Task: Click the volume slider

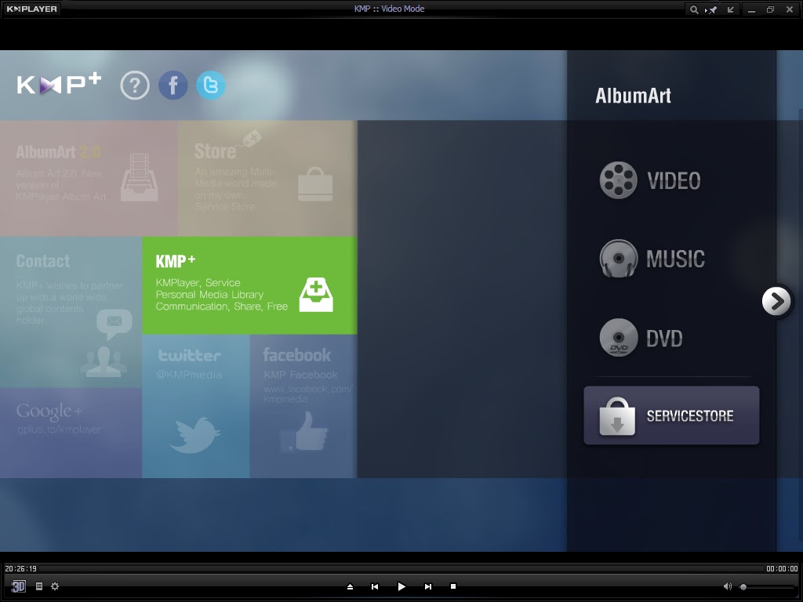Action: pos(767,587)
